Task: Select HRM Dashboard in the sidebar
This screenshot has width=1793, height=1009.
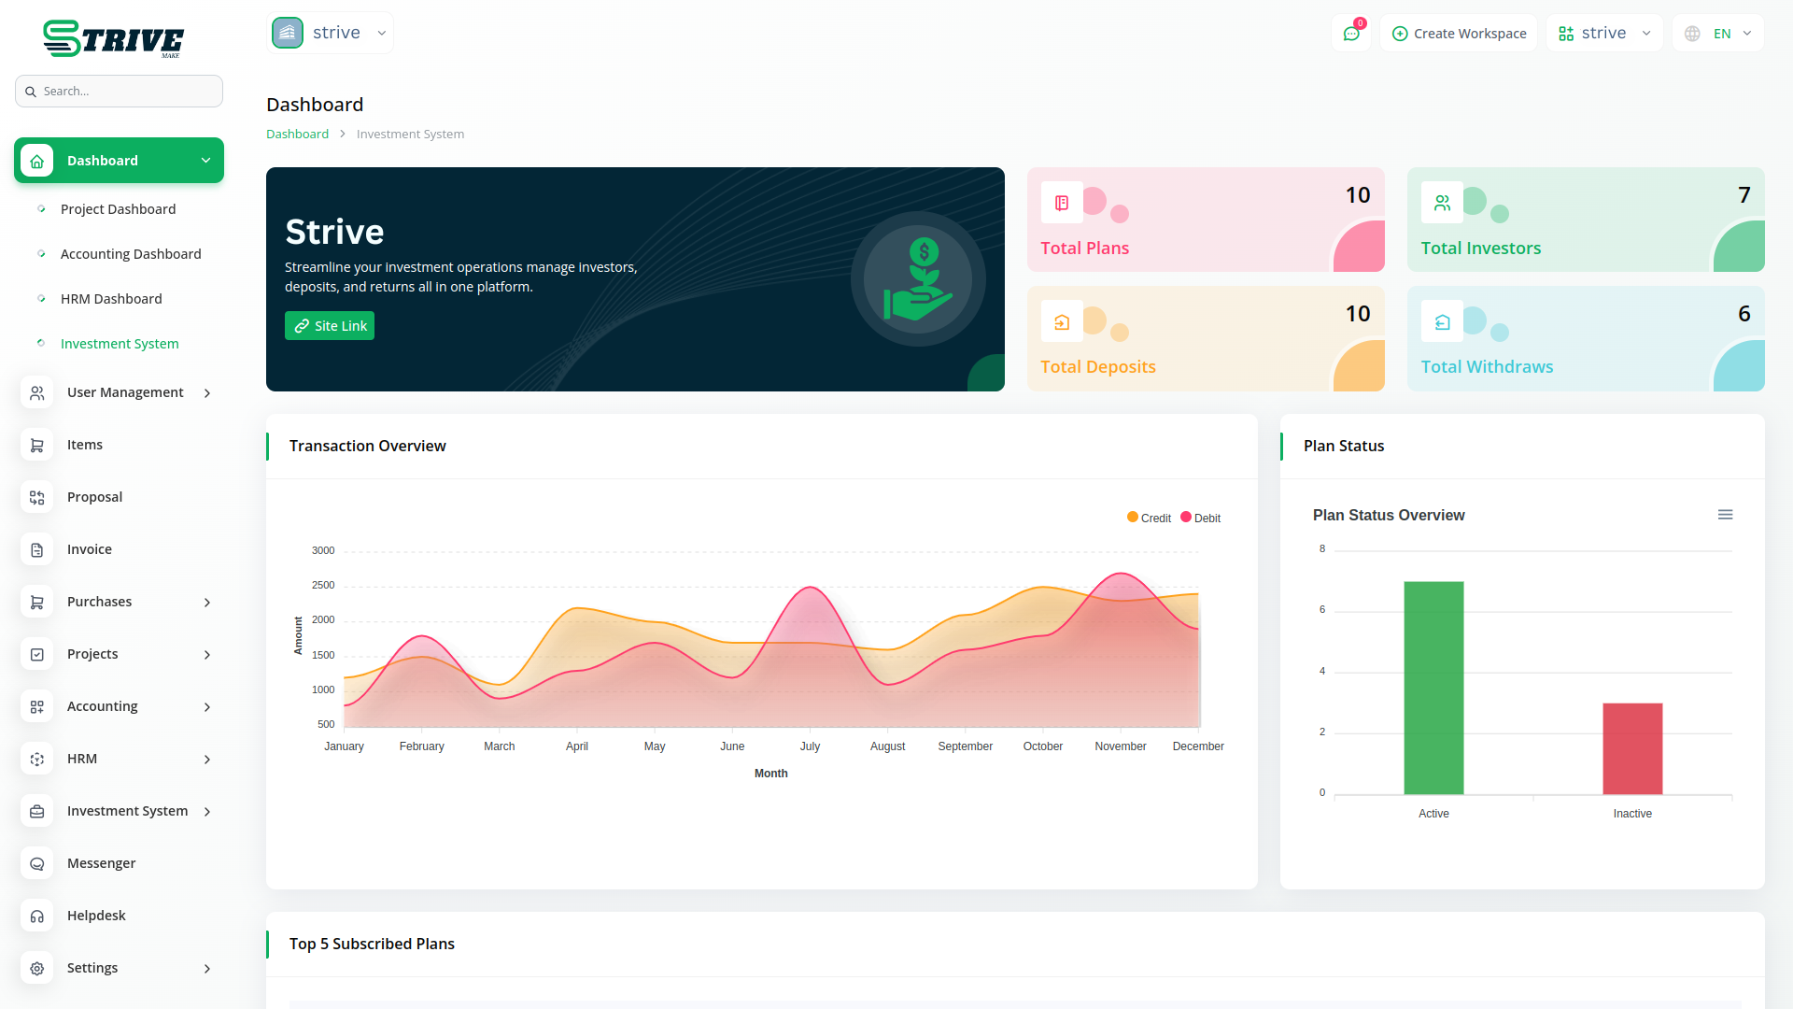Action: (111, 299)
